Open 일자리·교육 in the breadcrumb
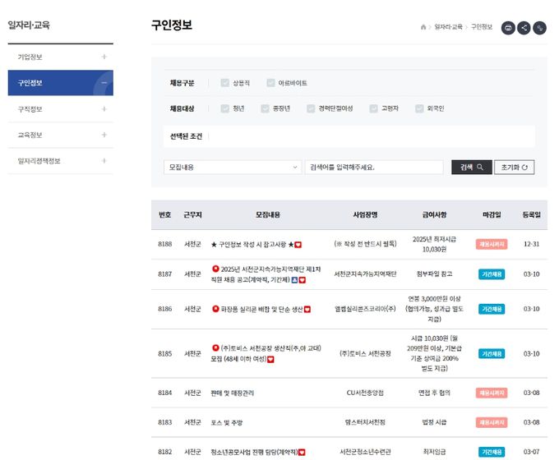The width and height of the screenshot is (559, 460). [x=447, y=27]
